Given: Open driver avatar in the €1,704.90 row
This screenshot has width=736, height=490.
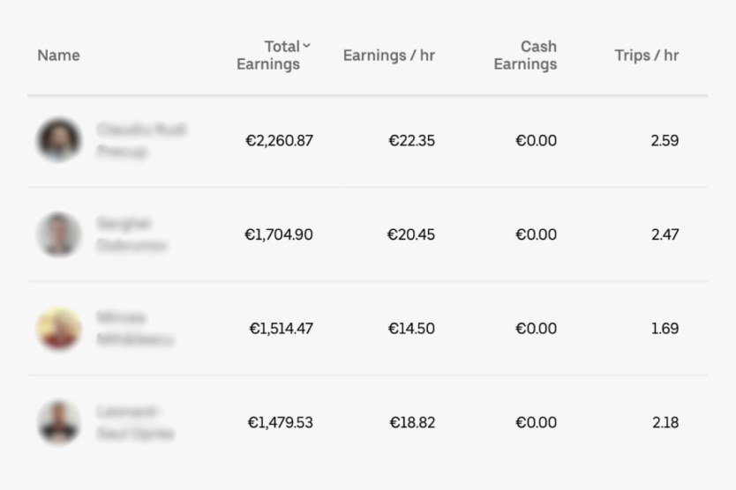Looking at the screenshot, I should [x=59, y=234].
